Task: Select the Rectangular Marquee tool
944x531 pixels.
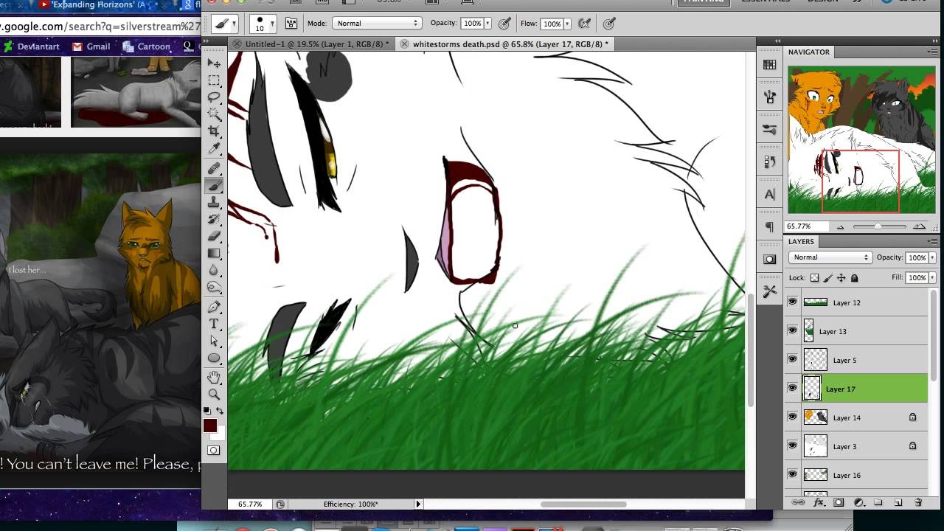Action: 214,80
